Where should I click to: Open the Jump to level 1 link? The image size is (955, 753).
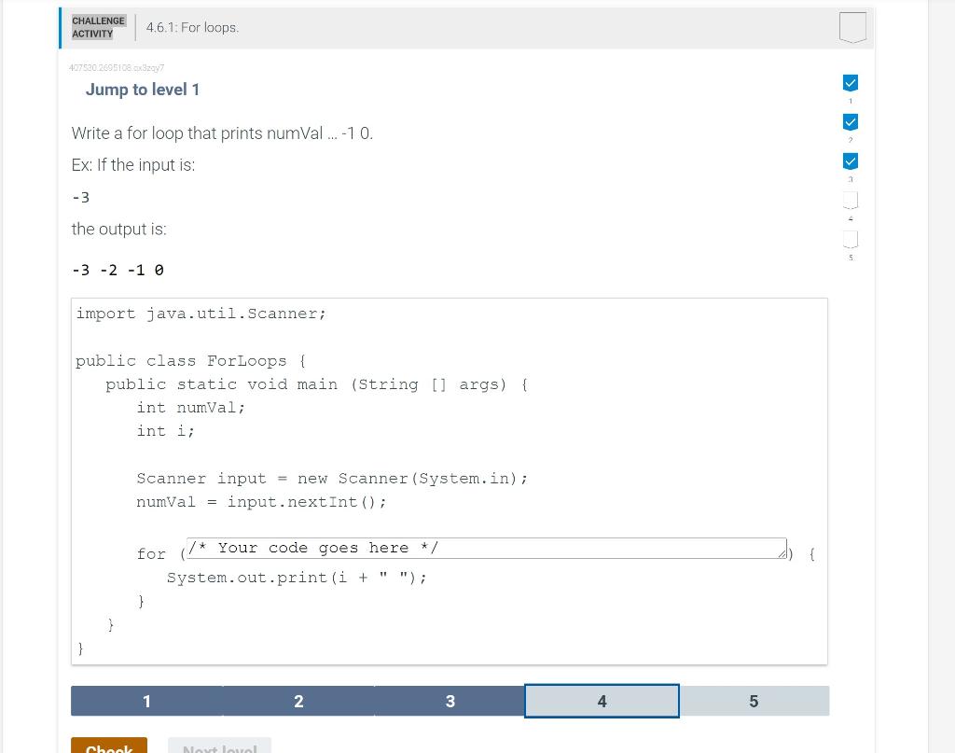click(142, 90)
